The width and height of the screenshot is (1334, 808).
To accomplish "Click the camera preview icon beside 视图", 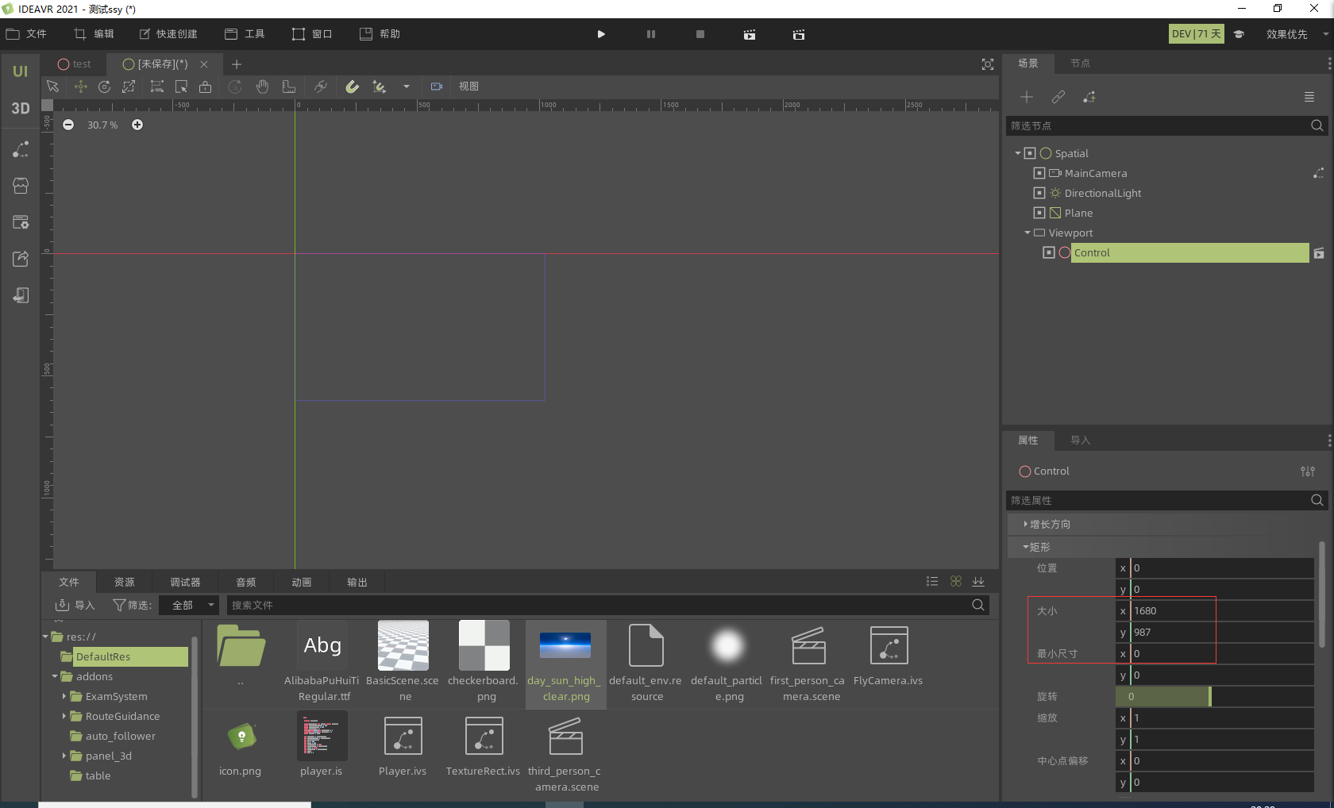I will point(437,87).
